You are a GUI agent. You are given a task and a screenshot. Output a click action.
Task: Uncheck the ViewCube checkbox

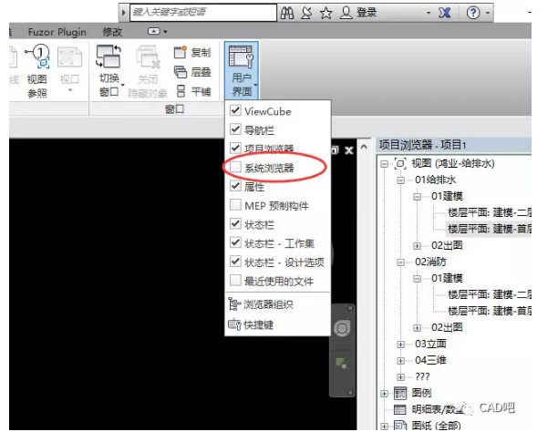tap(236, 110)
